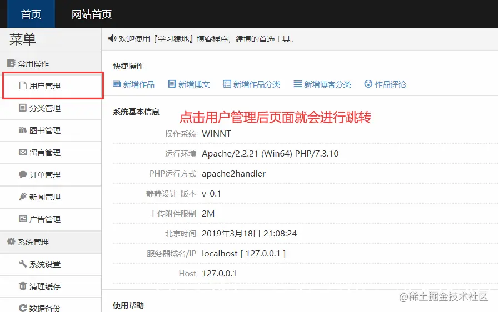
Task: Click the gear icon beside 系统管理
Action: 11,241
